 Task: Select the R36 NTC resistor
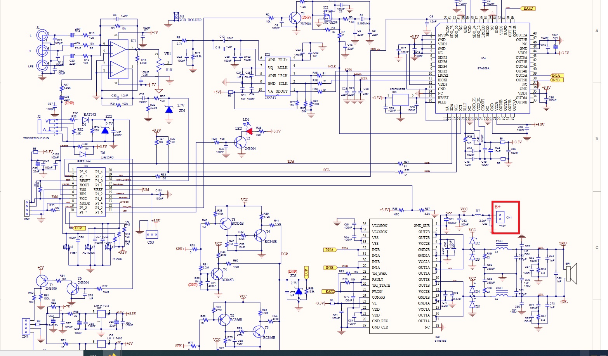pos(402,210)
